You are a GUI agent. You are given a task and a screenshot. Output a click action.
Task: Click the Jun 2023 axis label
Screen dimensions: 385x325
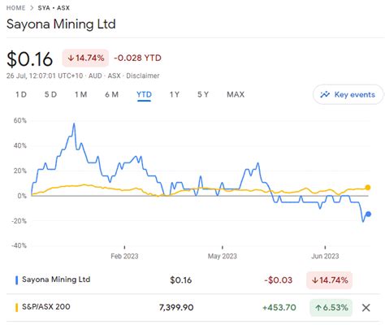click(325, 256)
